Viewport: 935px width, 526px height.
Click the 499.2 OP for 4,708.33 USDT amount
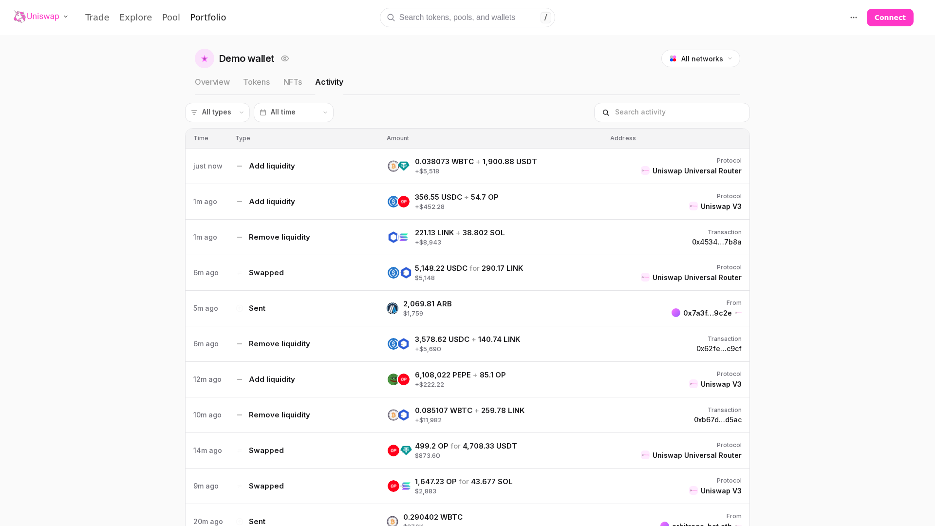(x=466, y=446)
